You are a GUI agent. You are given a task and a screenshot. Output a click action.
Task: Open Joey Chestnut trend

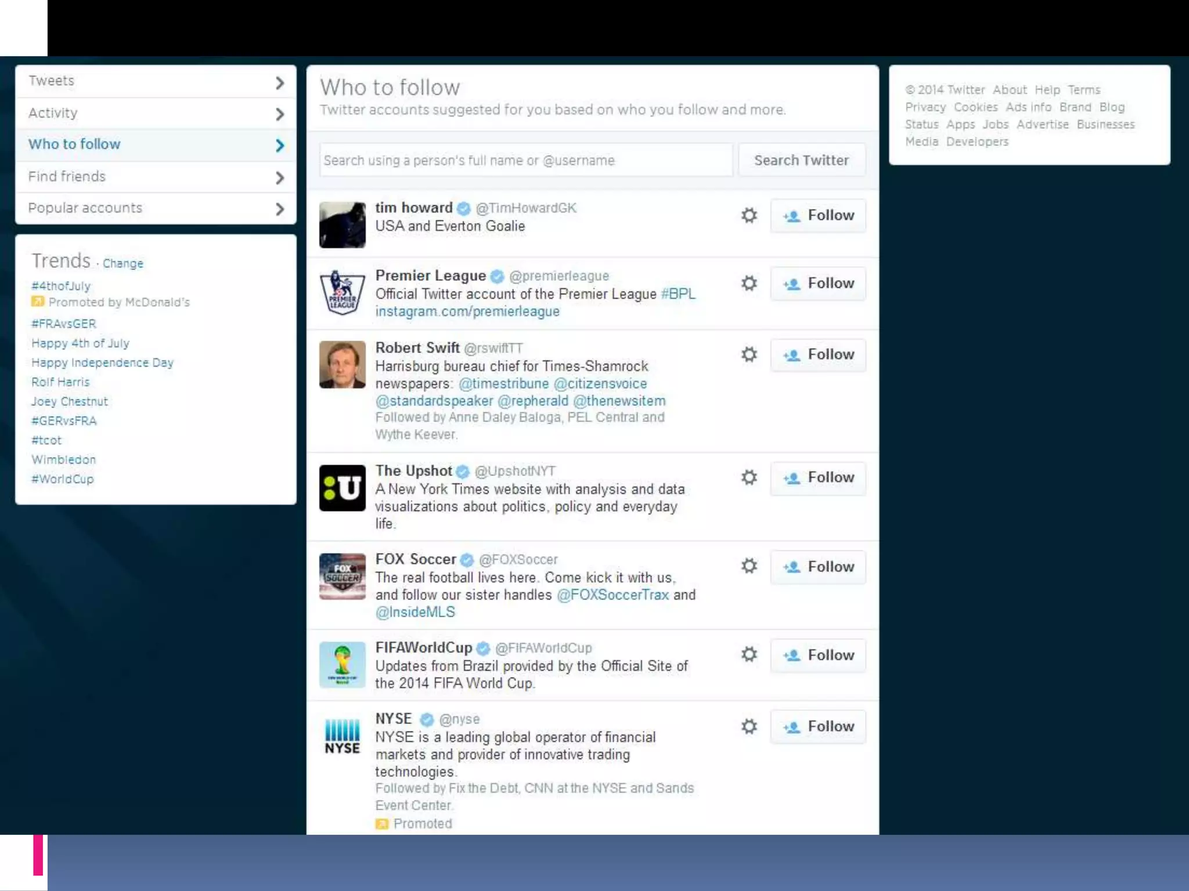pos(70,401)
